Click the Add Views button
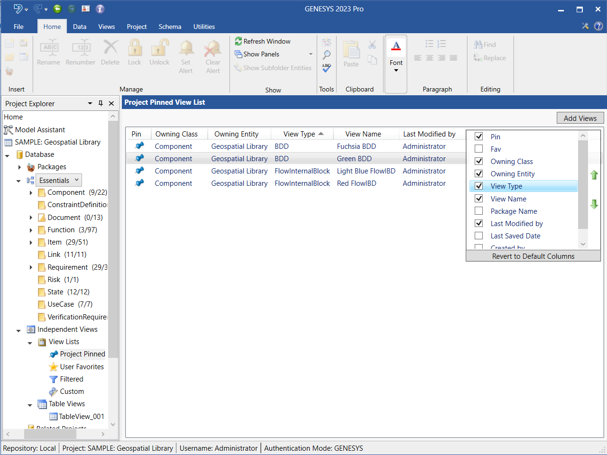This screenshot has width=607, height=455. pyautogui.click(x=579, y=118)
